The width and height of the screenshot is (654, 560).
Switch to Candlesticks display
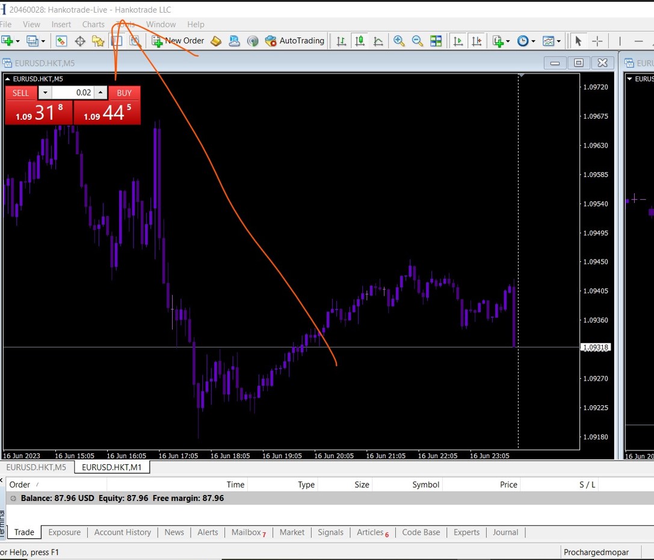pyautogui.click(x=360, y=41)
